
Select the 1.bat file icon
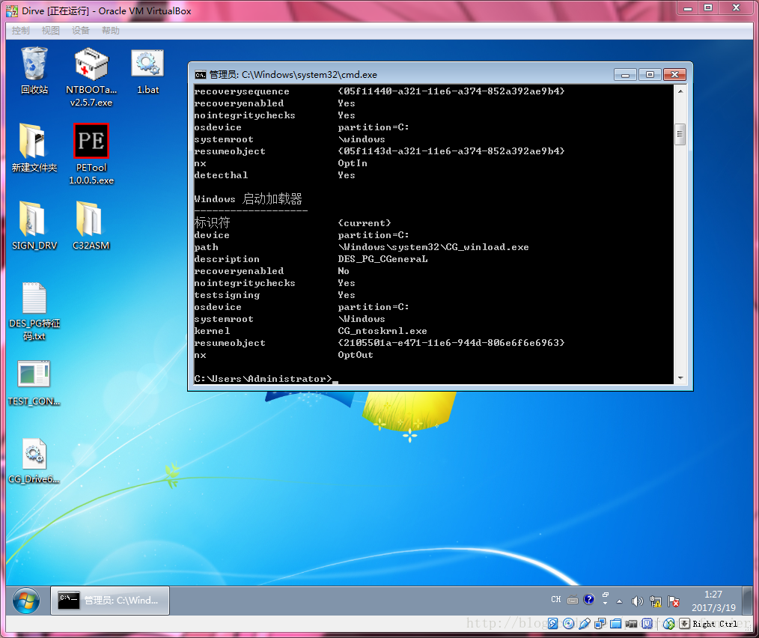pyautogui.click(x=147, y=70)
